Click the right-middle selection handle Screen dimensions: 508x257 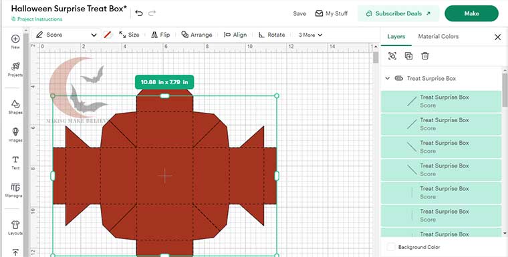277,176
